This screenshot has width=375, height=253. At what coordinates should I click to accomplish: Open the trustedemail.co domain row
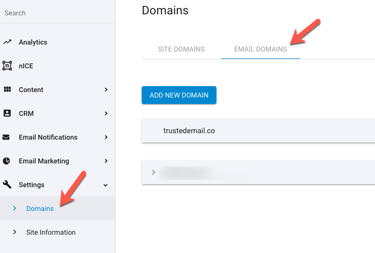pyautogui.click(x=258, y=131)
